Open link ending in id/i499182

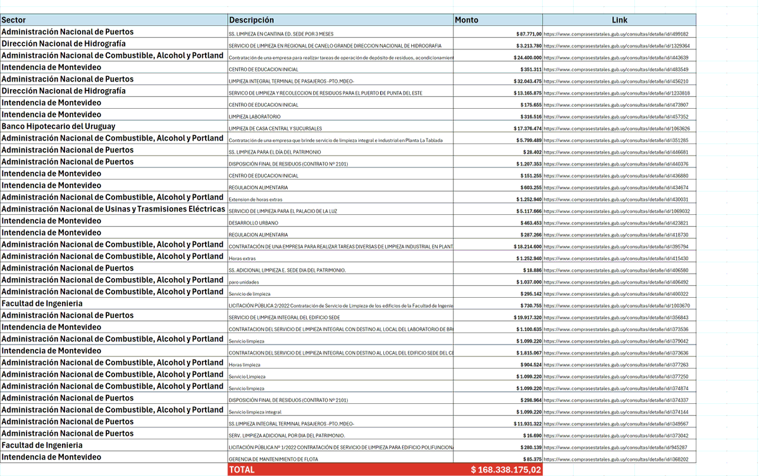(x=616, y=34)
